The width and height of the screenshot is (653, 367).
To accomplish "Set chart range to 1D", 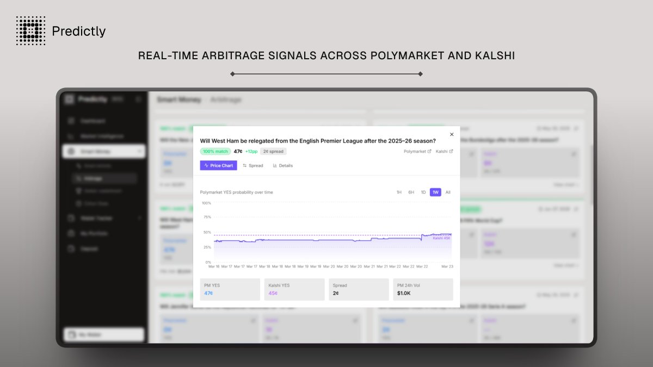I will (423, 192).
